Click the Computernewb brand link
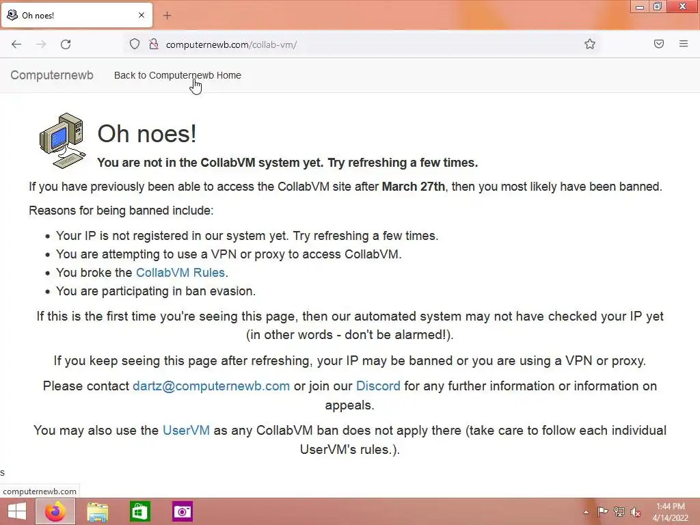Screen dimensions: 700x525 52,75
